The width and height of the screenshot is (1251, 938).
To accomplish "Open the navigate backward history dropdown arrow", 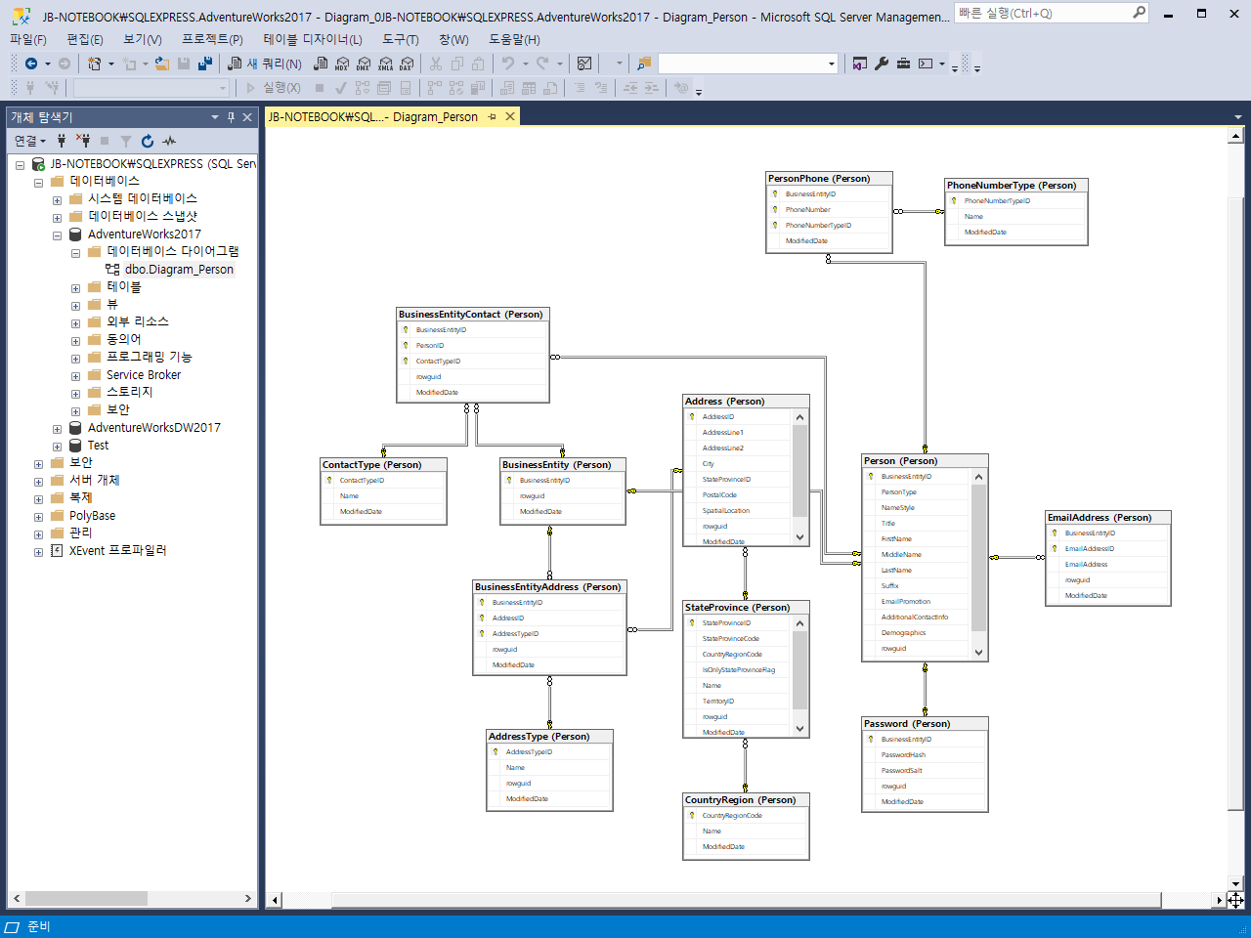I will point(47,64).
